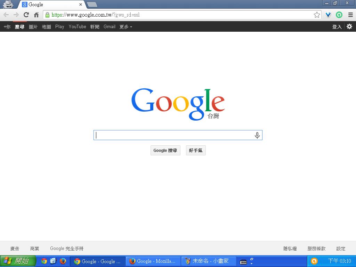Open the blue Y extension icon
356x267 pixels.
328,15
